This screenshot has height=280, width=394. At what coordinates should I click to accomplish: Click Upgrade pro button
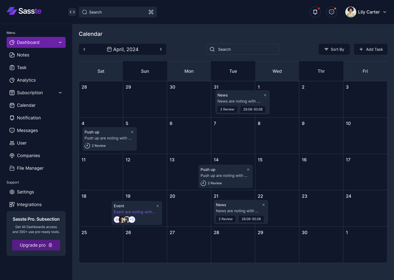point(36,245)
